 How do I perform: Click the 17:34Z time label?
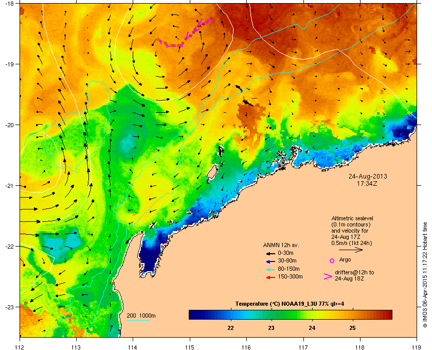[367, 183]
